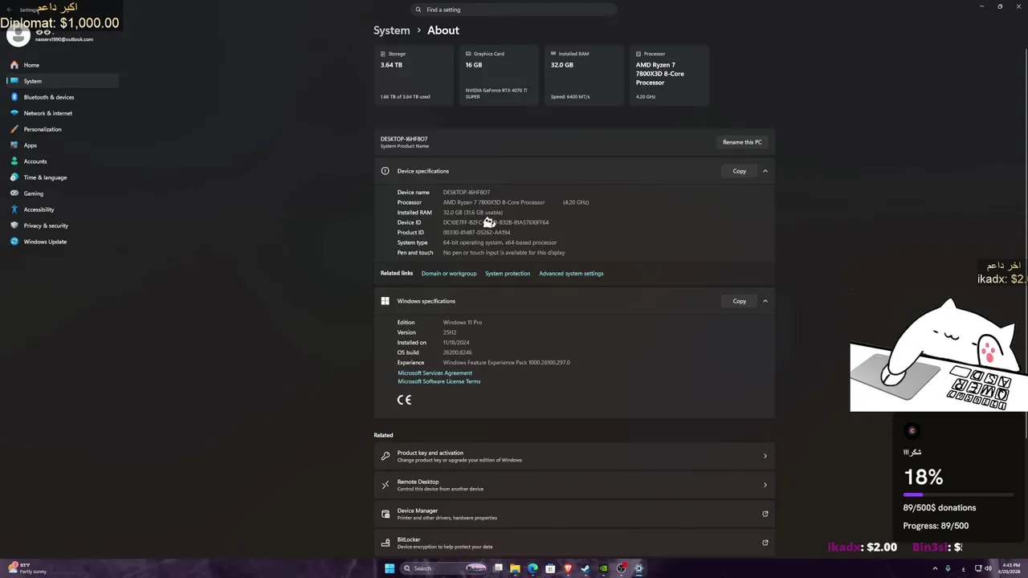Screen dimensions: 1028x578
Task: Collapse the Device specifications section
Action: (765, 171)
